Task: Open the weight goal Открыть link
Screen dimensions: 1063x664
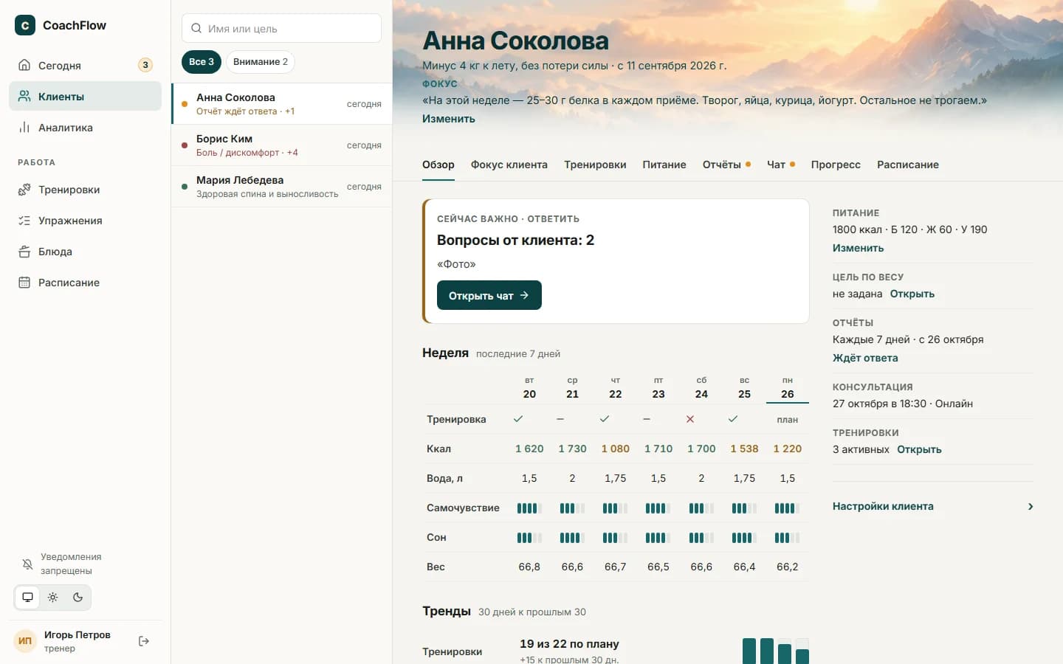Action: pos(912,294)
